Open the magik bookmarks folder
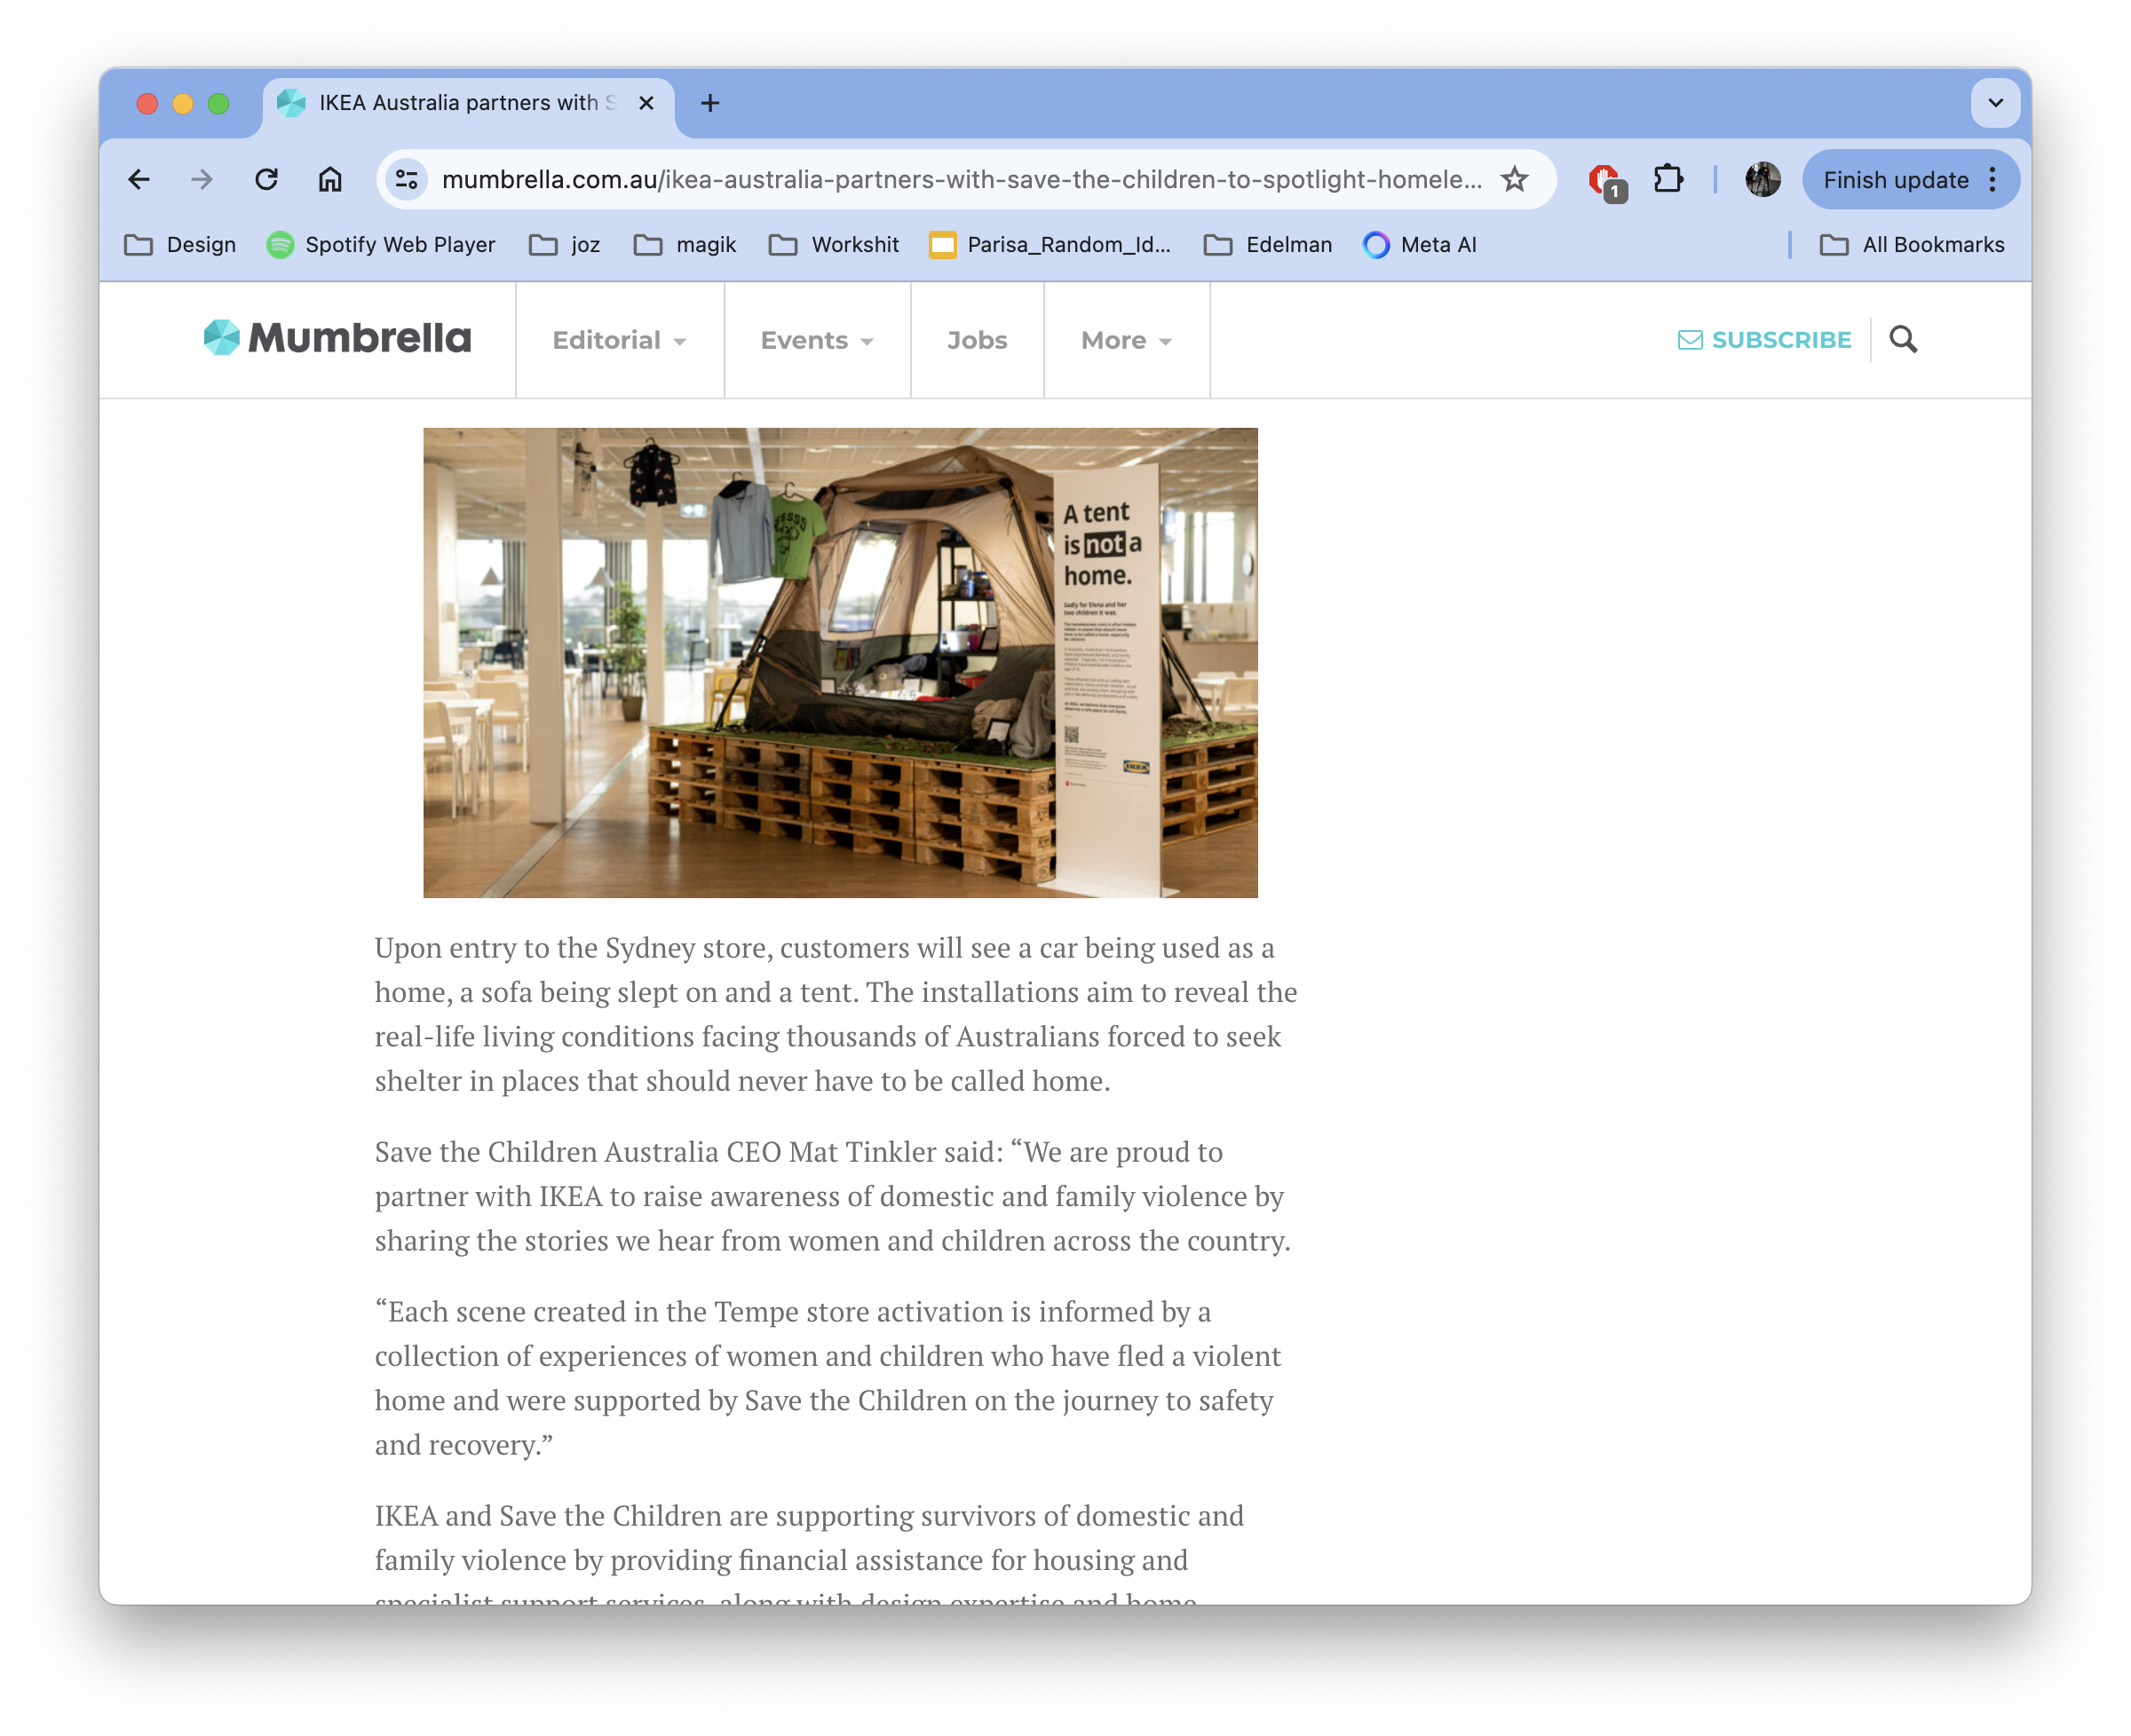The image size is (2131, 1736). (685, 245)
